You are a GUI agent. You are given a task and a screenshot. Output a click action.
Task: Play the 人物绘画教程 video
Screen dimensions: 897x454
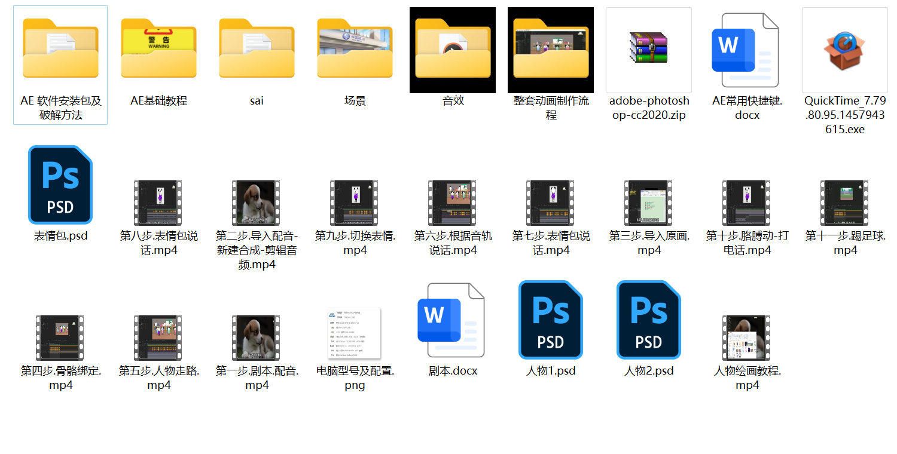click(747, 336)
